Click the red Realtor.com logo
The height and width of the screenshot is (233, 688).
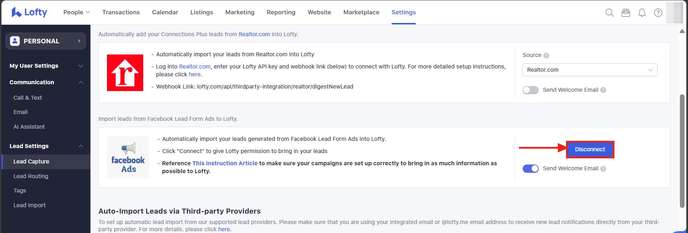(x=125, y=73)
